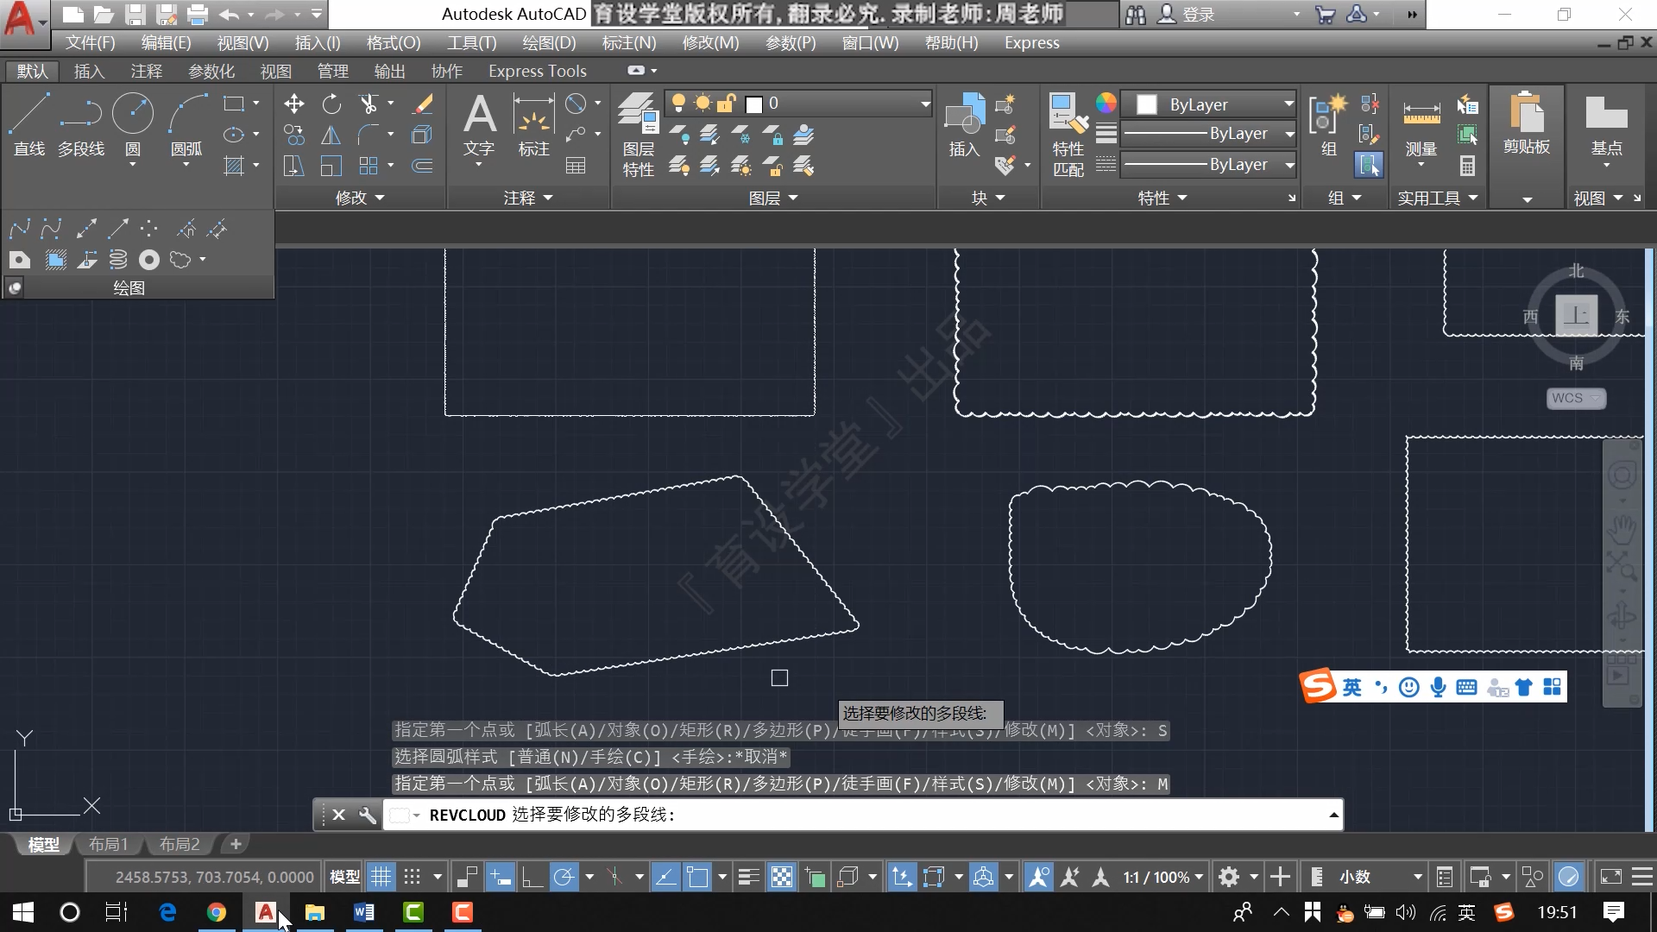
Task: Toggle polar tracking
Action: pos(564,878)
